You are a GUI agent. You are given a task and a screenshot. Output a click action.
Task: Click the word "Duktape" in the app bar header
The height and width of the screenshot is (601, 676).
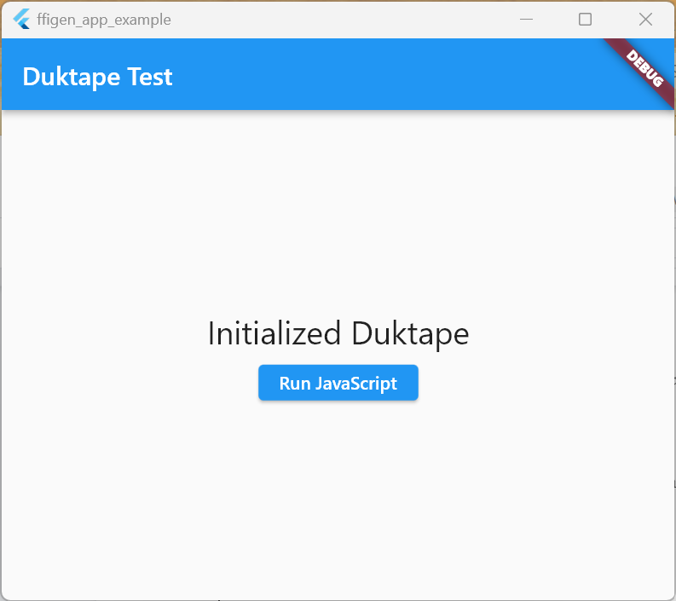point(72,77)
